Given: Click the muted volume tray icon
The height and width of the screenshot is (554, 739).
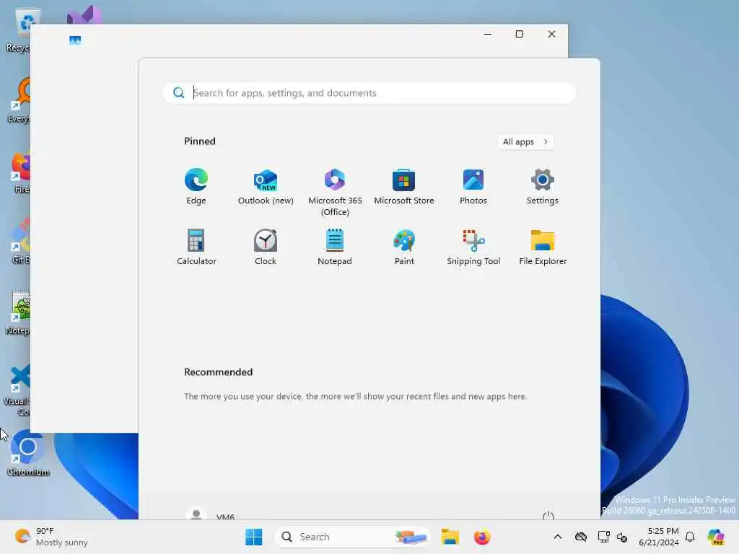Looking at the screenshot, I should (622, 537).
